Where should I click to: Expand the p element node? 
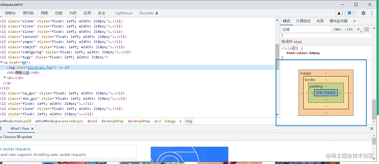coord(5,78)
